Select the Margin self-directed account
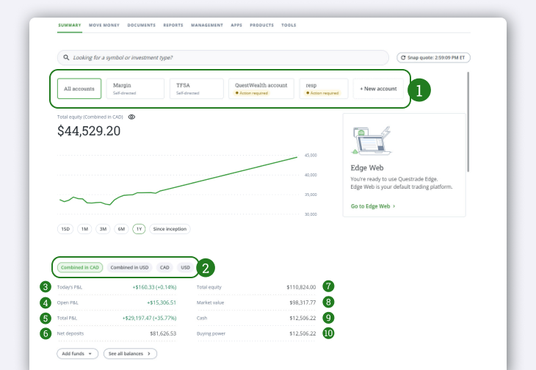This screenshot has width=536, height=370. (x=135, y=89)
